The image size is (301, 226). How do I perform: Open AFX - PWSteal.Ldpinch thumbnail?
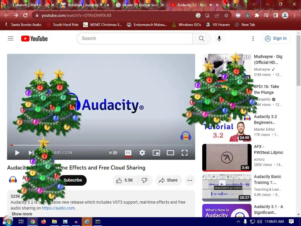coord(227,158)
